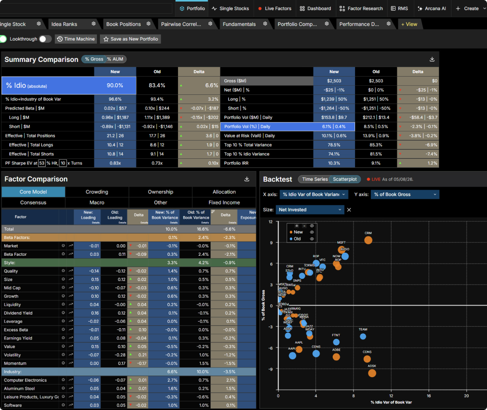Viewport: 487px width, 410px height.
Task: Expand New Loading column Details
Action: click(x=96, y=223)
